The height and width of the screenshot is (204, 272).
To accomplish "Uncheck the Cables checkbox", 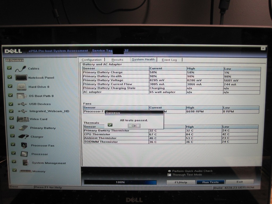I will tap(9, 68).
